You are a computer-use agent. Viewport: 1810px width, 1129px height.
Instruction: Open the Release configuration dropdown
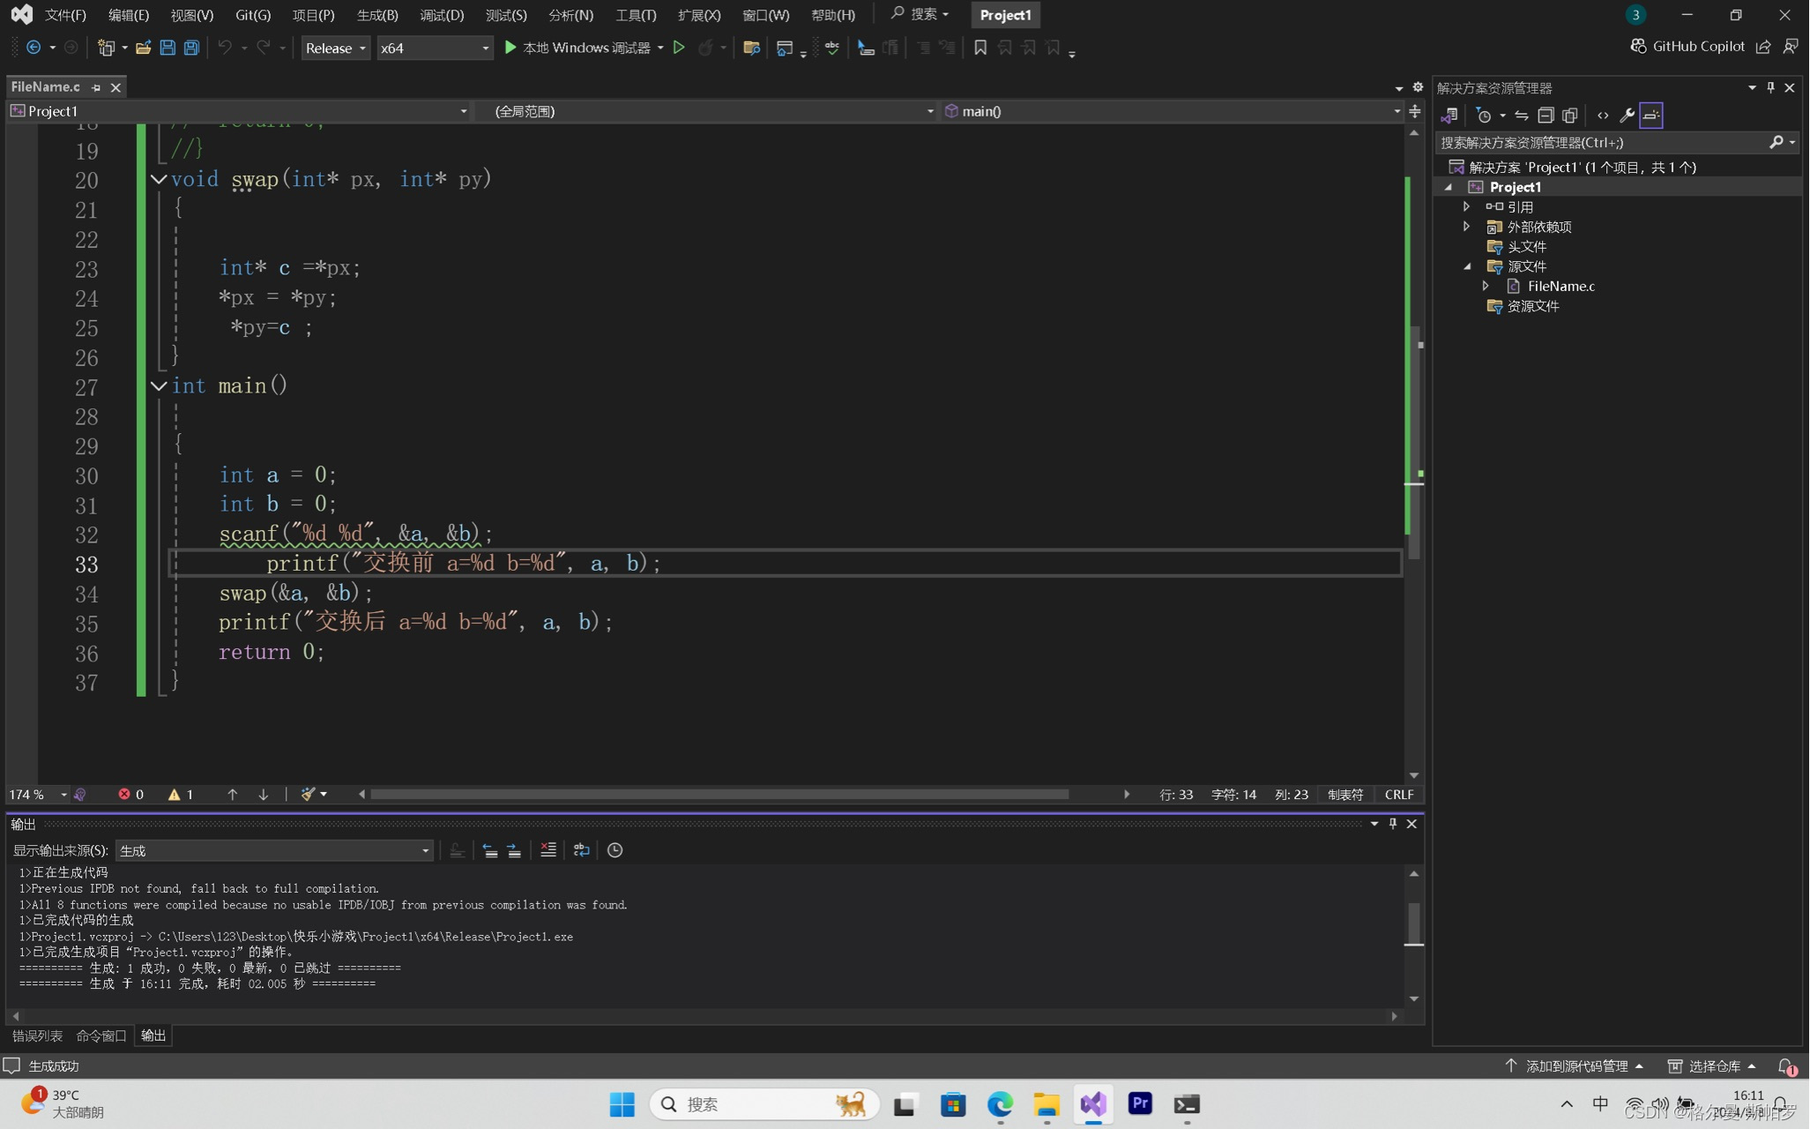[335, 48]
